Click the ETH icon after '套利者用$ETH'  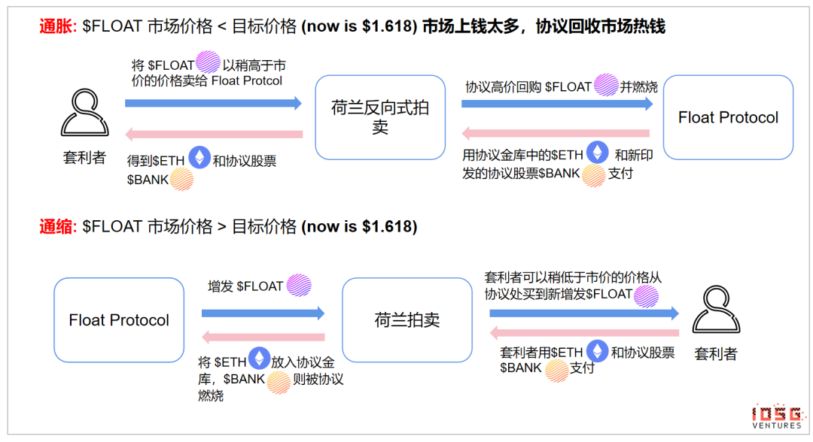pos(597,351)
